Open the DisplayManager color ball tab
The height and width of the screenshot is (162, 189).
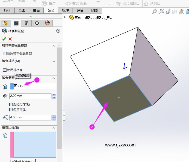tap(47, 23)
